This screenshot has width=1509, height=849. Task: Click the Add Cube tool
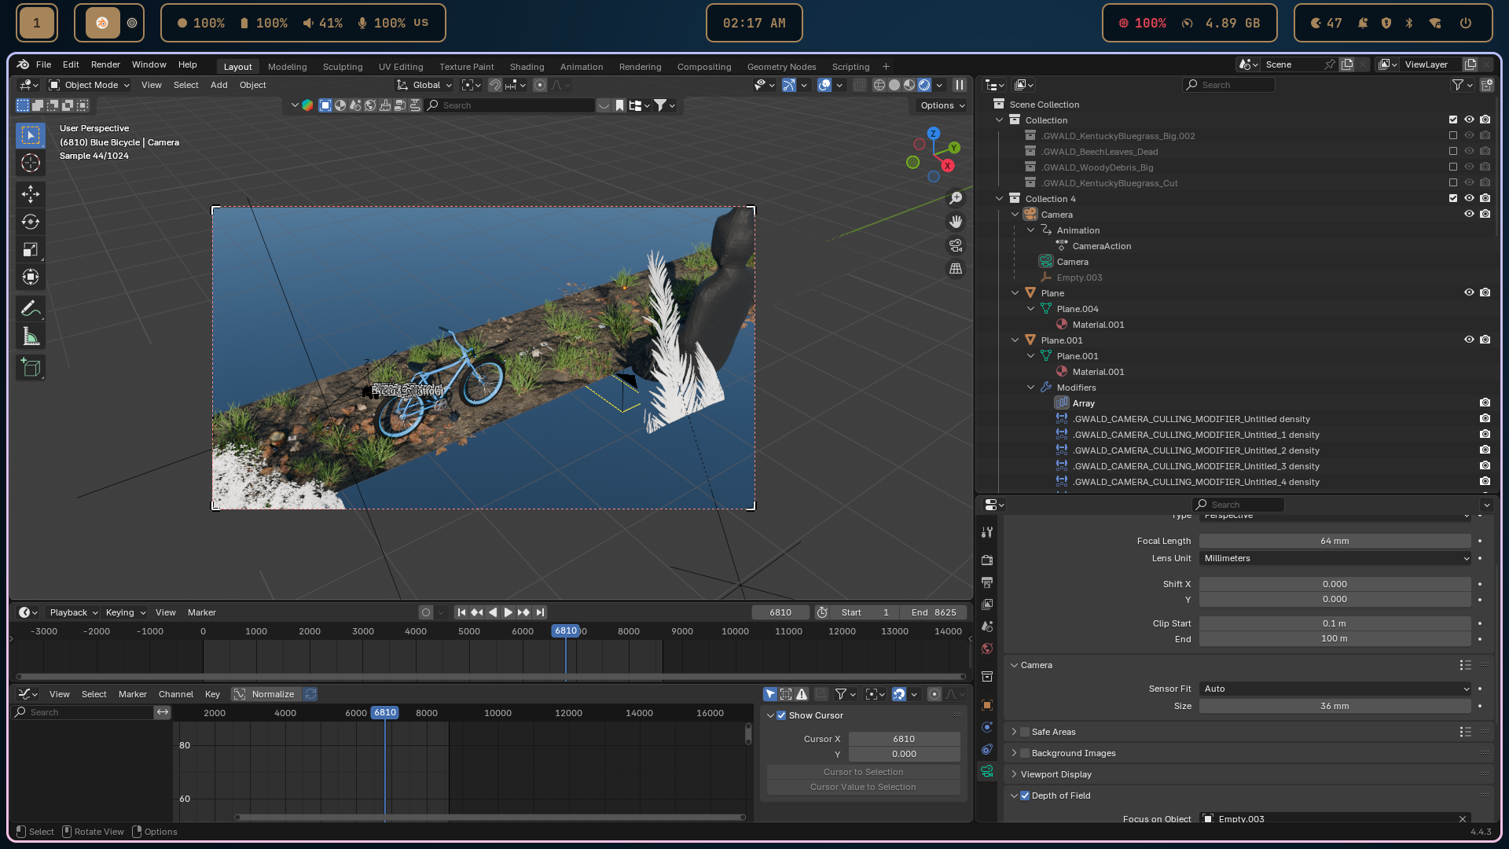click(31, 367)
